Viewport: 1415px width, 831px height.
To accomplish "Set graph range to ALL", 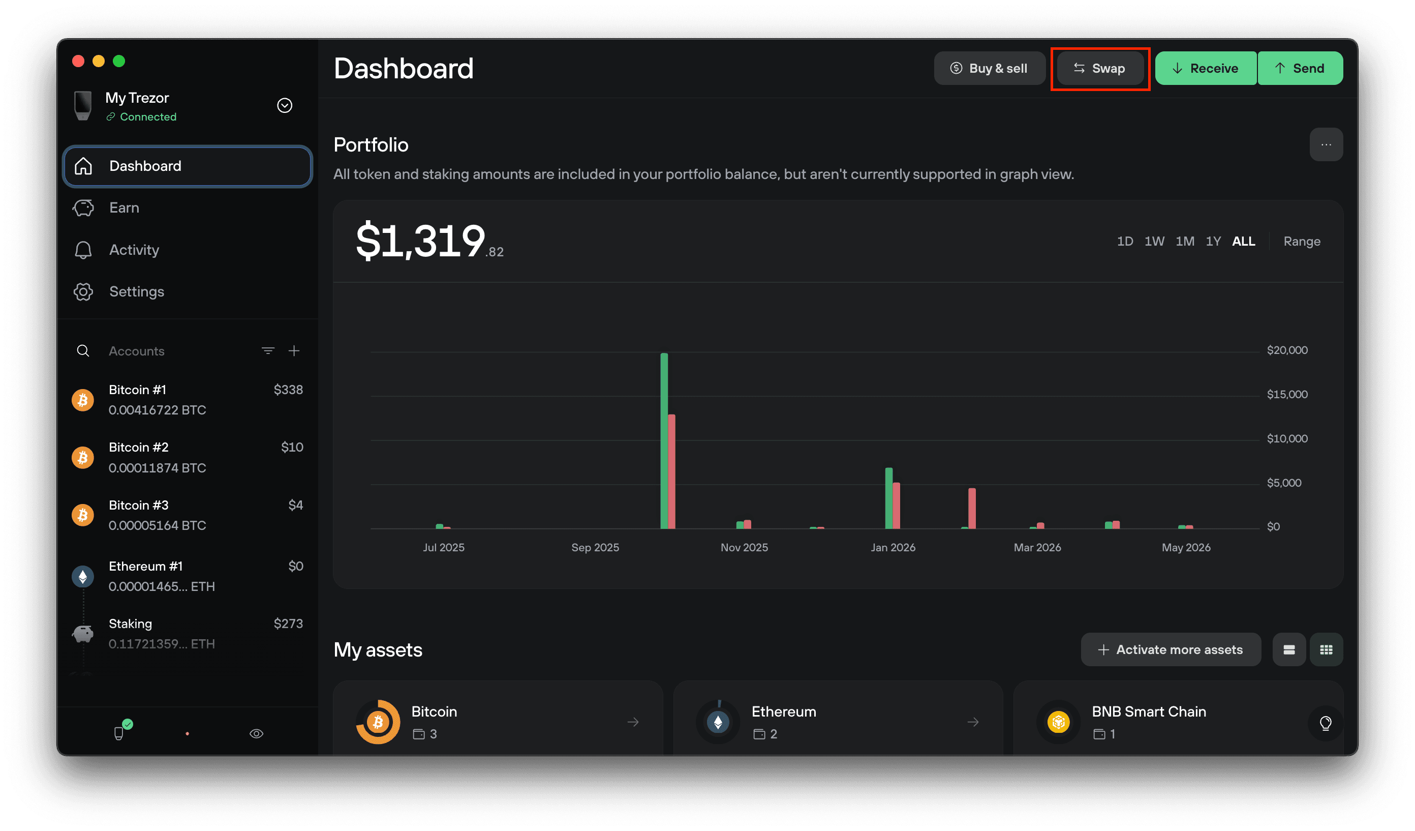I will point(1244,242).
